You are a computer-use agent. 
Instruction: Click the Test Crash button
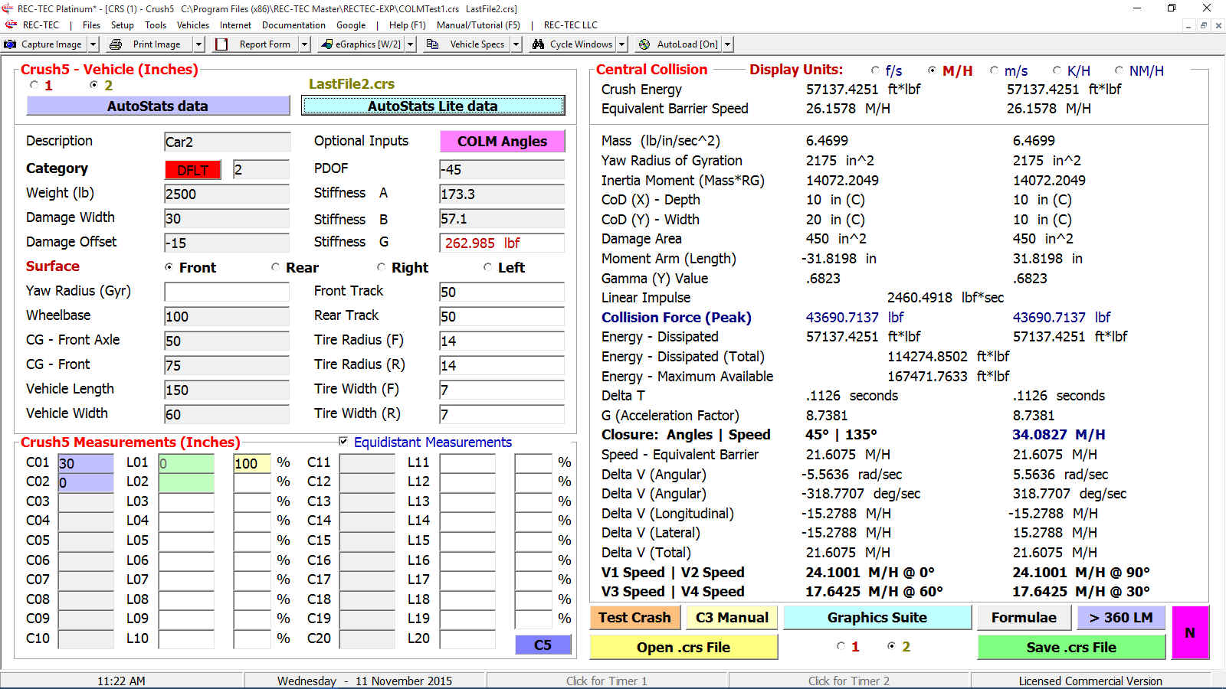(x=634, y=618)
